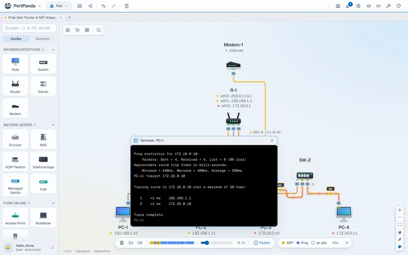Click the Modem-1 device on canvas

click(x=234, y=65)
